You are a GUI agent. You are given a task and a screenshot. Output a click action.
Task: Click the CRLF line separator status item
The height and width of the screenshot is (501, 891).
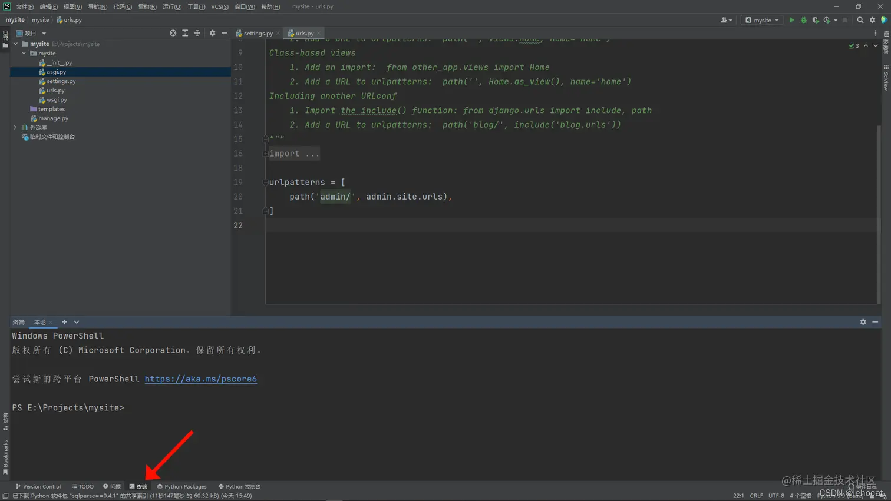coord(756,496)
